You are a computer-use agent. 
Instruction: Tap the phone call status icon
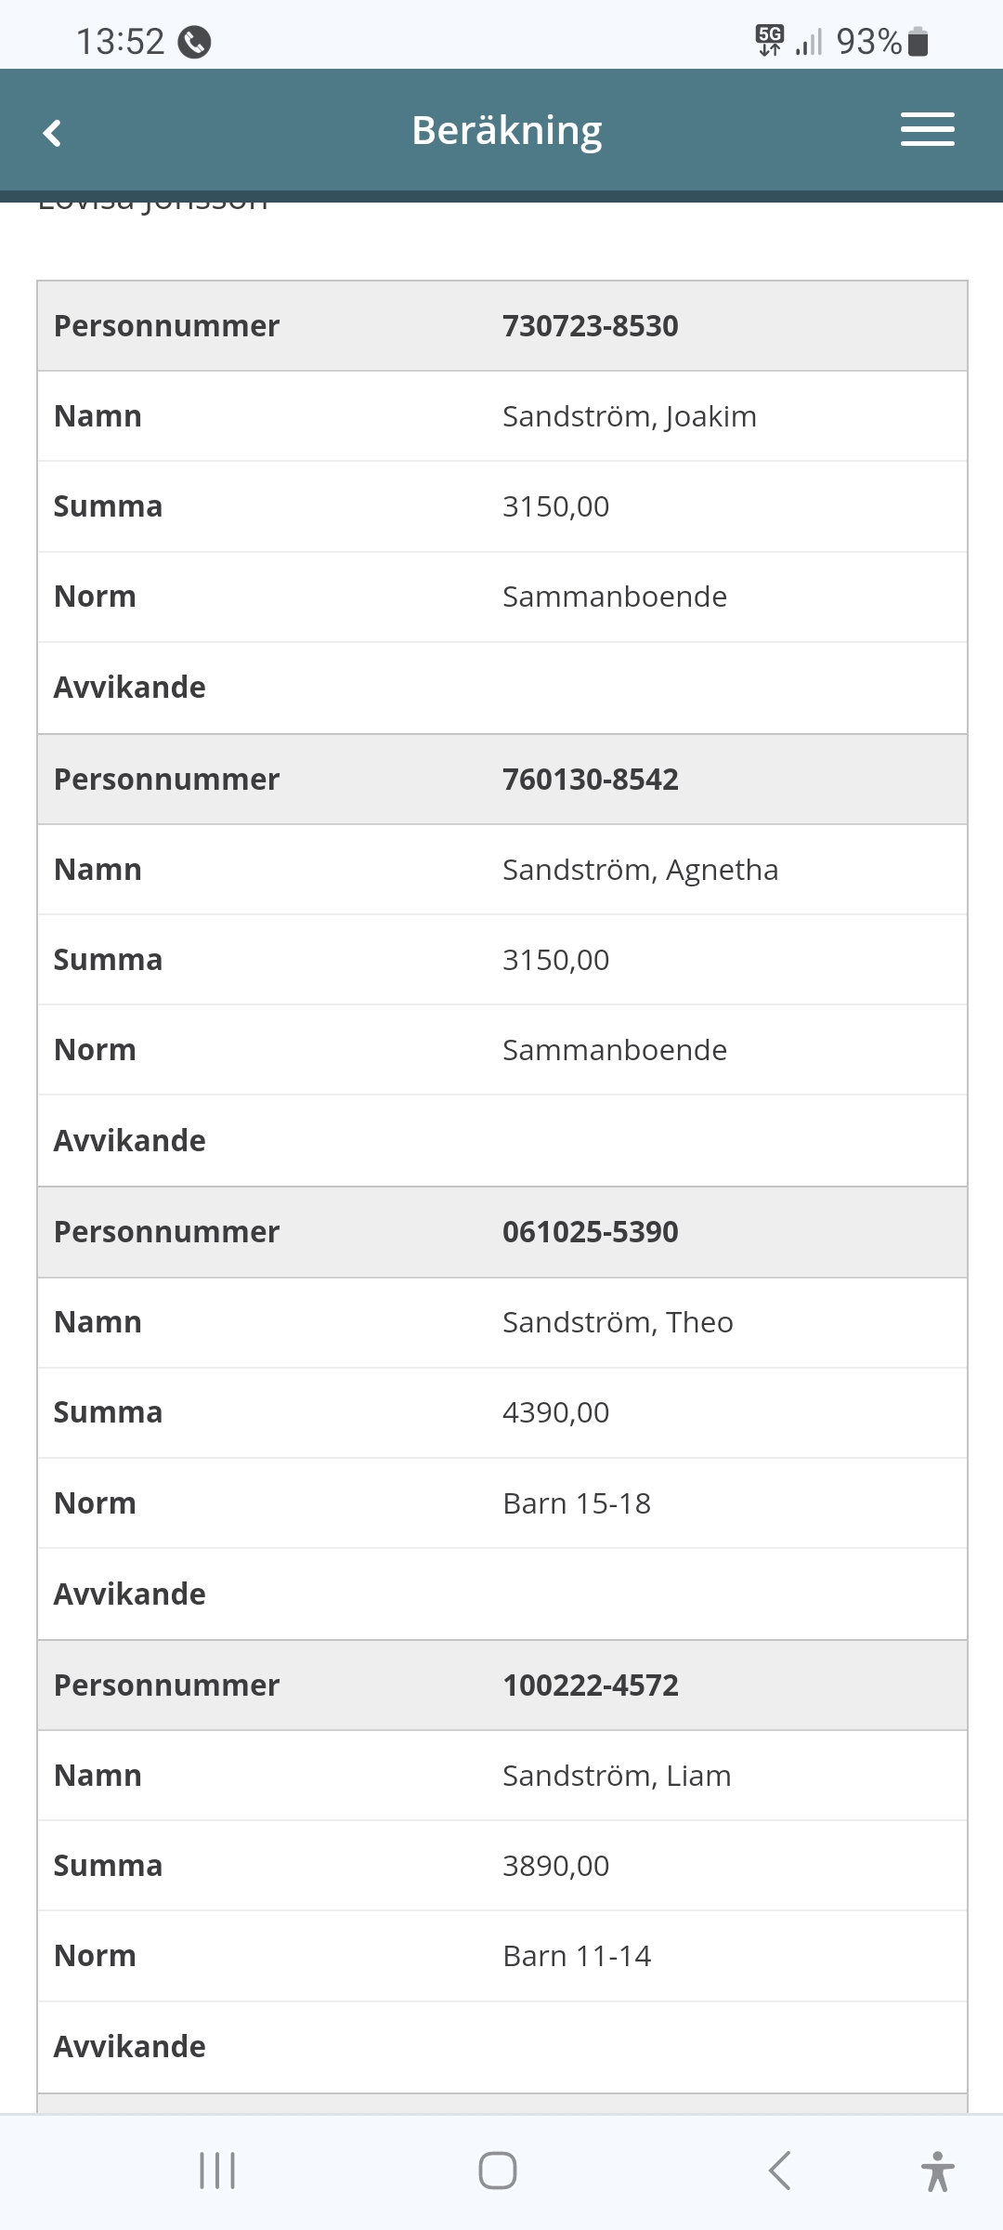(x=194, y=42)
